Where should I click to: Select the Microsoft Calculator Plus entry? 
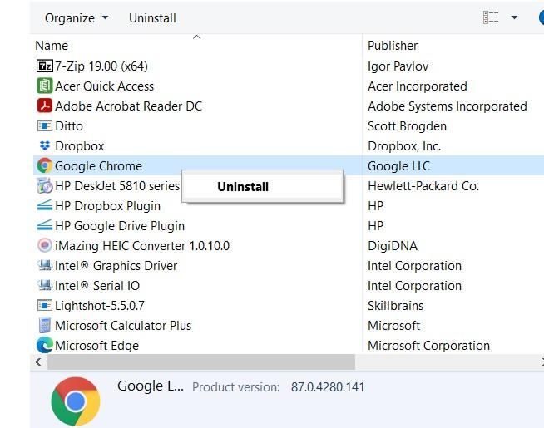[x=123, y=326]
